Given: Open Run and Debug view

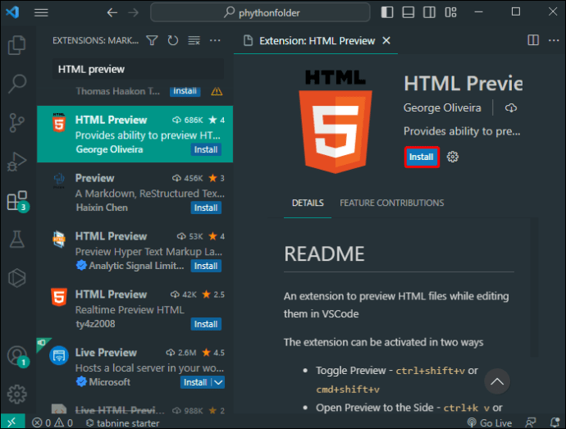Looking at the screenshot, I should coord(16,162).
